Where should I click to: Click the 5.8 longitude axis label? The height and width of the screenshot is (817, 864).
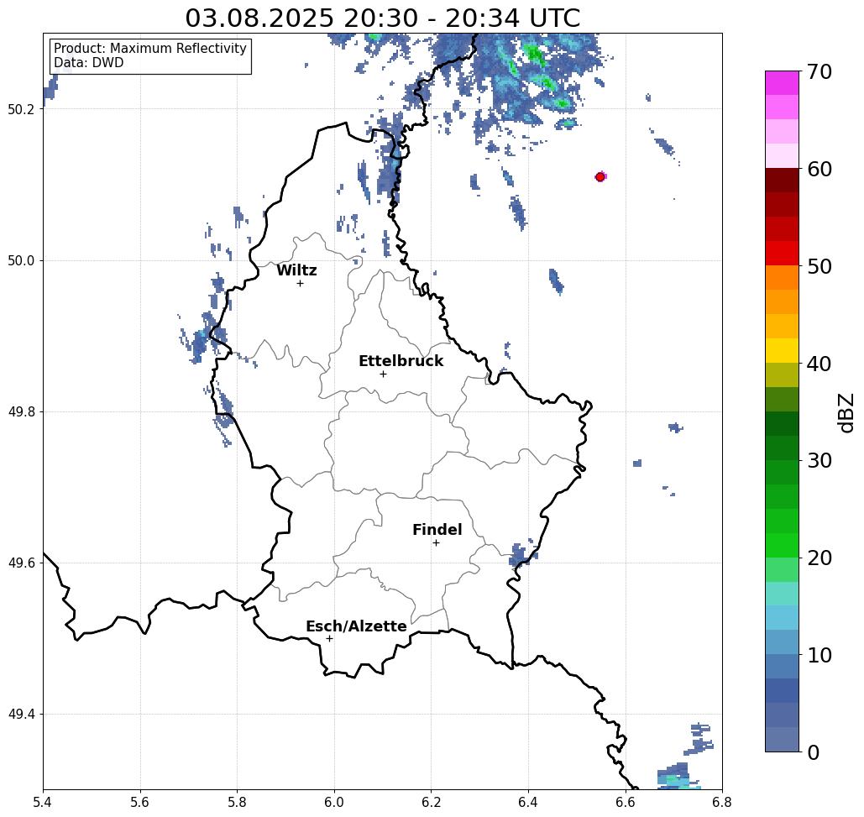coord(237,802)
